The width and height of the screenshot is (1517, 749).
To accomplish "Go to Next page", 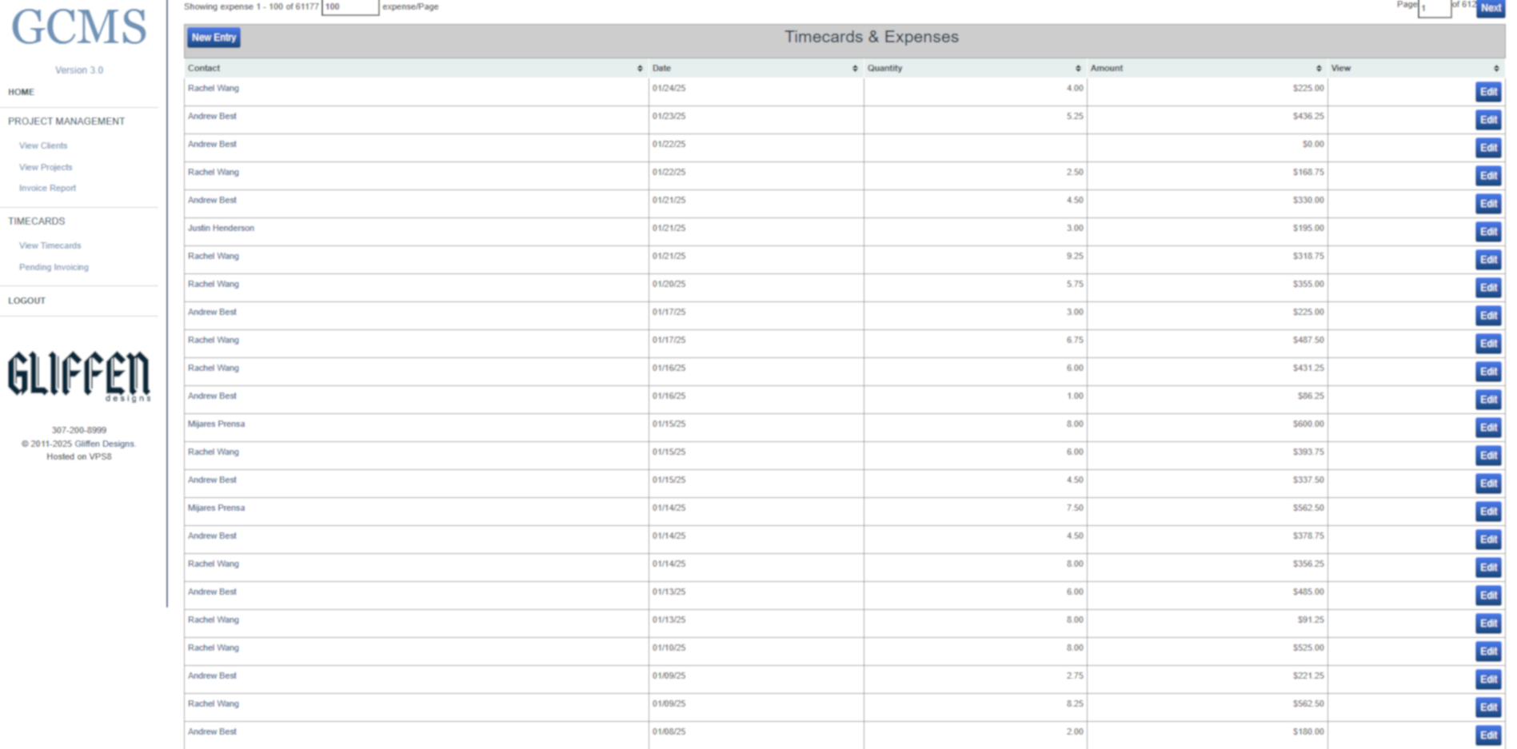I will [1491, 8].
